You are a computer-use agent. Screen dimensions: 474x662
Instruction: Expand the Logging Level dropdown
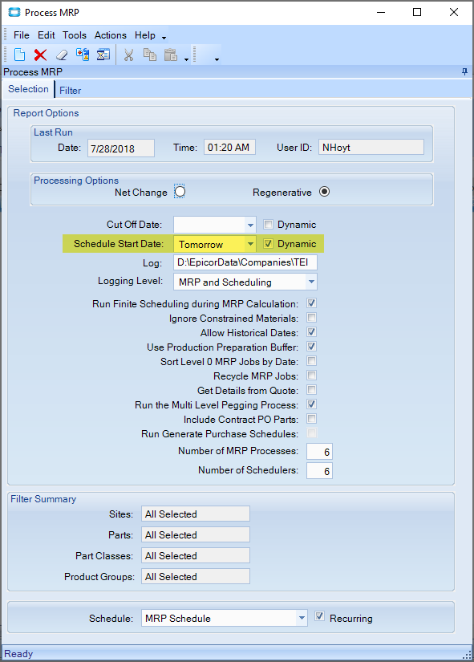[x=311, y=282]
